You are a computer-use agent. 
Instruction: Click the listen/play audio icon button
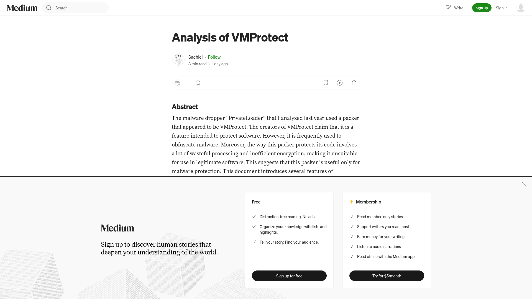[339, 83]
